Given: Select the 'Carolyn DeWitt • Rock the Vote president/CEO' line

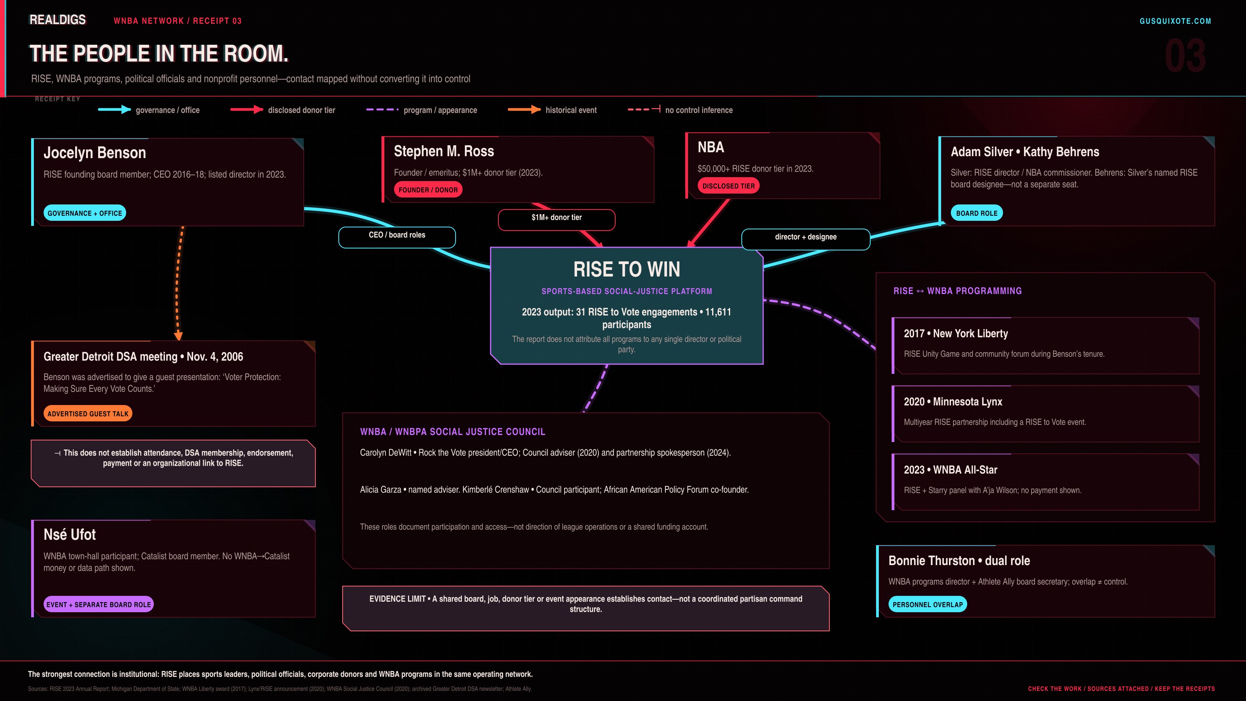Looking at the screenshot, I should (x=545, y=453).
